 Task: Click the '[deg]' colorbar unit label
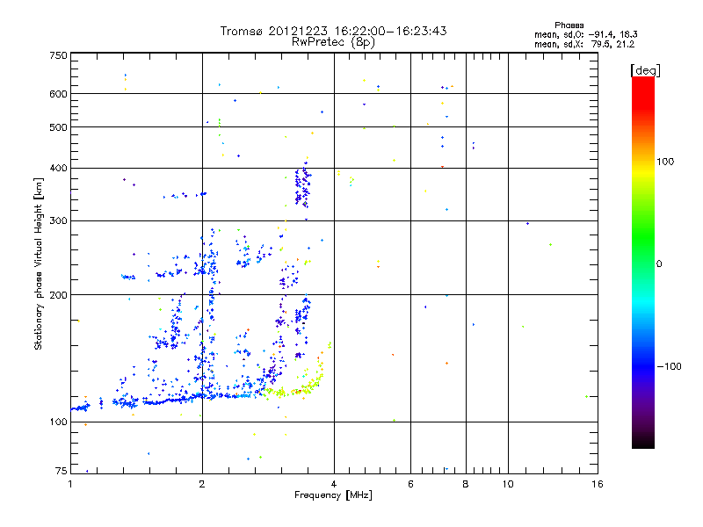[645, 70]
